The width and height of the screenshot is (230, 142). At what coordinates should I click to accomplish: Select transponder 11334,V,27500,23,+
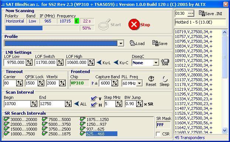(x=193, y=99)
